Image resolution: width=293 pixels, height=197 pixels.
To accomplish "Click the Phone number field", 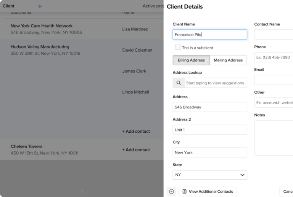I will 274,57.
